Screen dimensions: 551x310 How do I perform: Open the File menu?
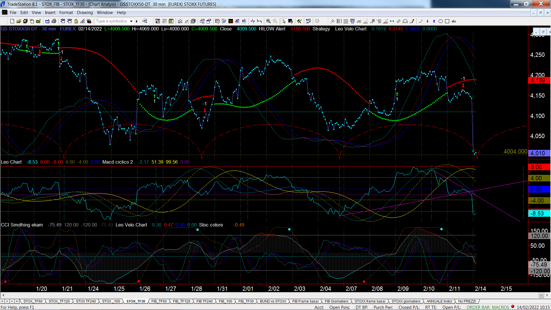(13, 13)
